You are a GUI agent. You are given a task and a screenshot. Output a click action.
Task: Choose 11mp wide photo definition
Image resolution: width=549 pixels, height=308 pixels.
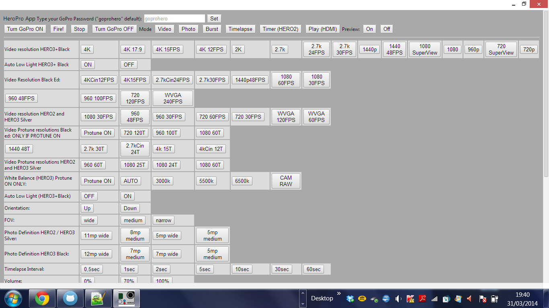click(96, 235)
